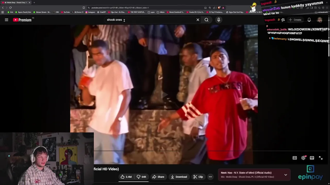This screenshot has height=185, width=330.
Task: Toggle theater mode on the player
Action: coord(312,158)
